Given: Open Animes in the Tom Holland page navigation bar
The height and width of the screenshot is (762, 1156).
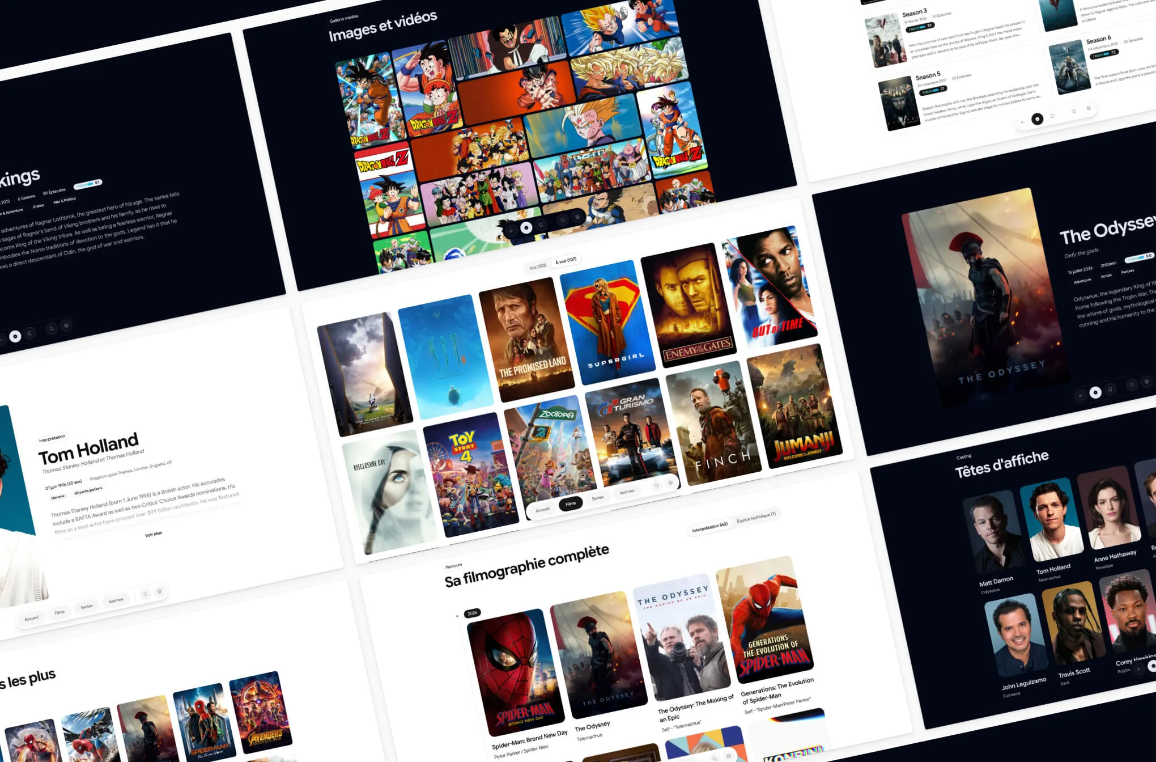Looking at the screenshot, I should [116, 600].
